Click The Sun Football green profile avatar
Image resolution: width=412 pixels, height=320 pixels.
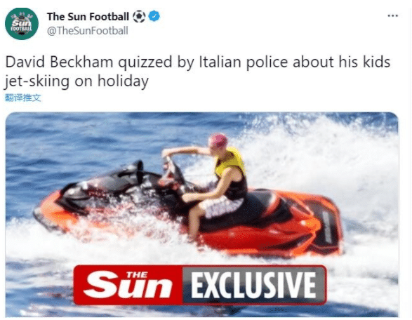tap(22, 24)
